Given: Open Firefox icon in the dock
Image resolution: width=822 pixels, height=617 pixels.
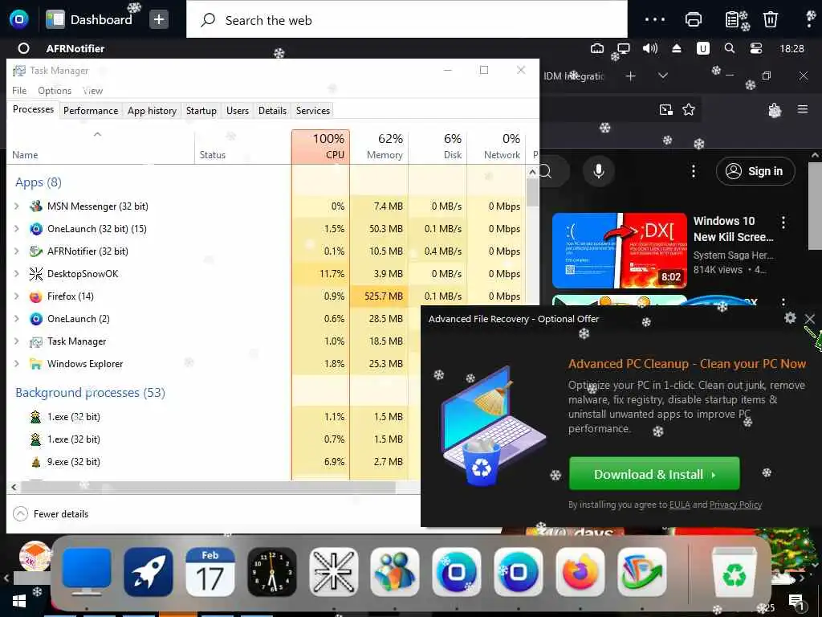Looking at the screenshot, I should click(x=580, y=572).
